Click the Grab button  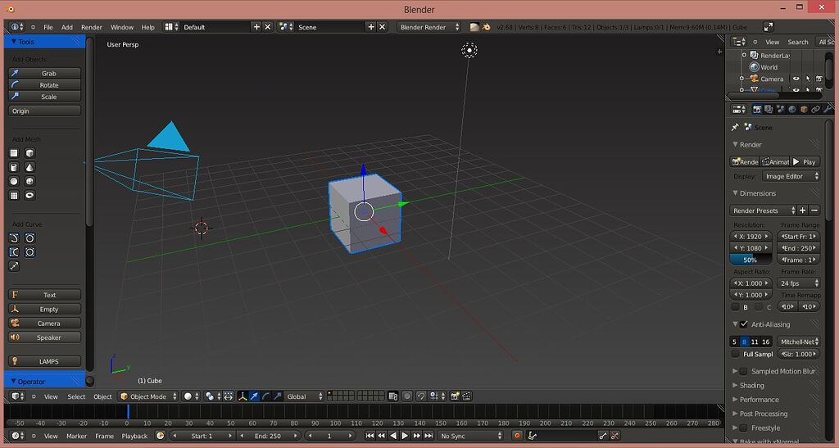[x=45, y=73]
